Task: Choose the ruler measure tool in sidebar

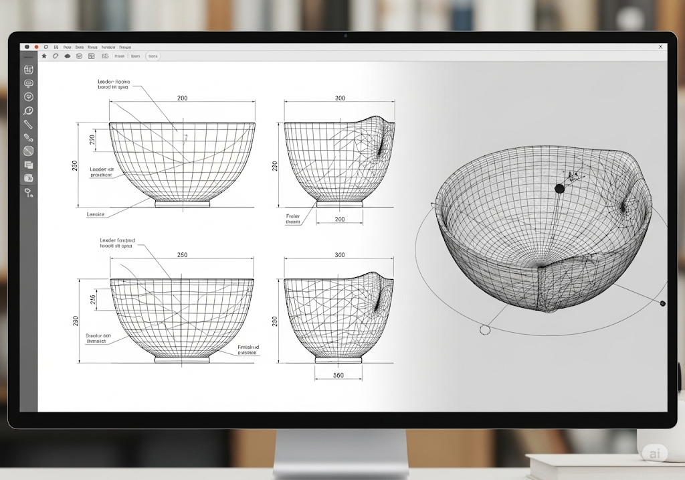Action: [x=29, y=124]
